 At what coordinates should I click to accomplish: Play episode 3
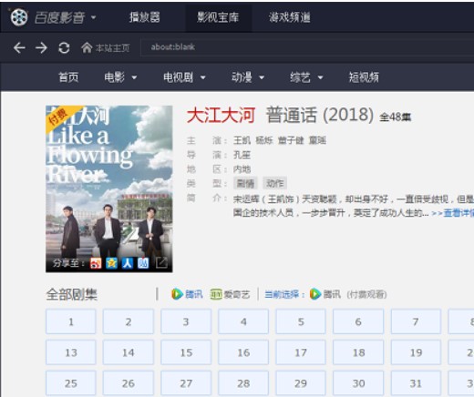coord(186,321)
